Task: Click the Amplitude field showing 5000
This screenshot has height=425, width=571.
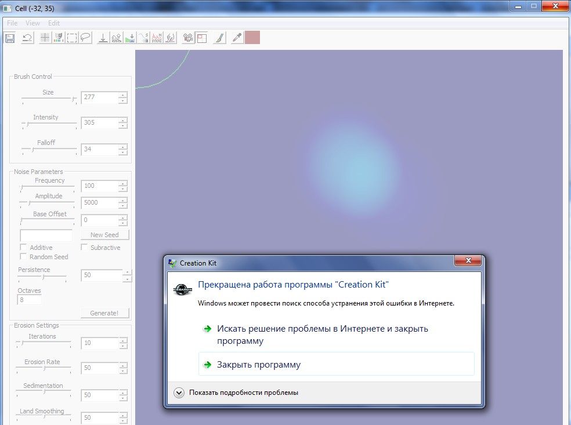Action: pos(99,203)
